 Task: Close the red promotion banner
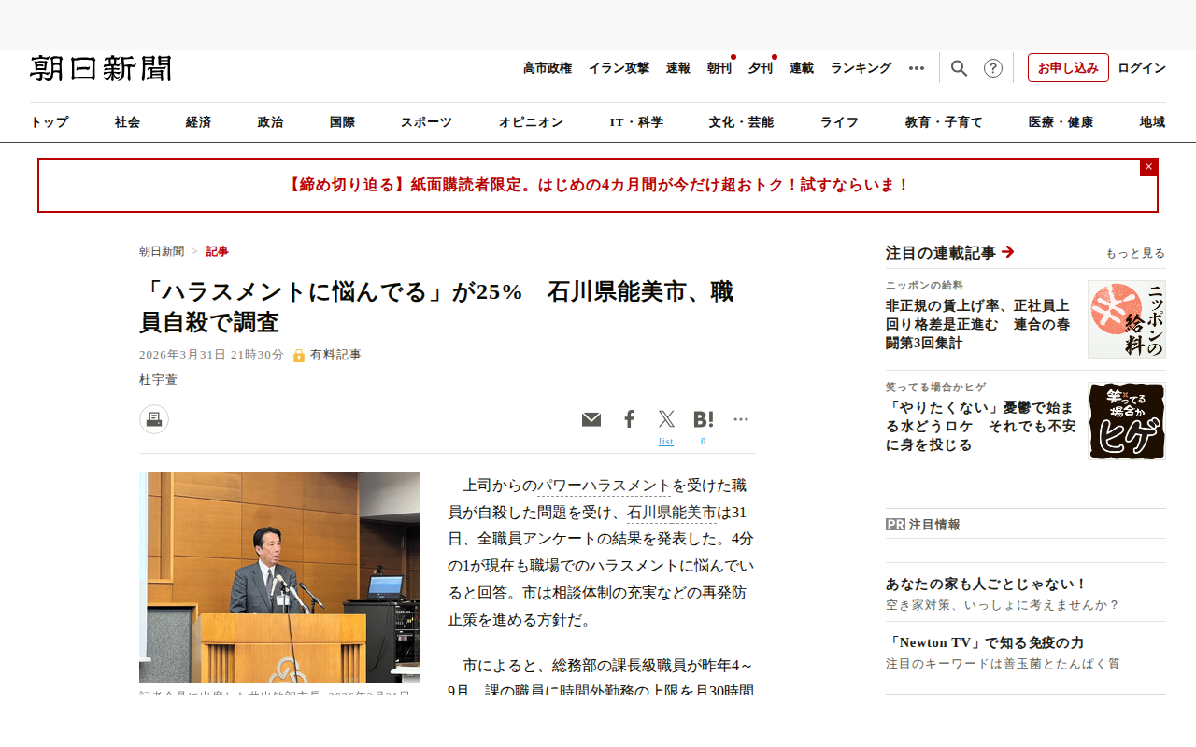[1149, 167]
